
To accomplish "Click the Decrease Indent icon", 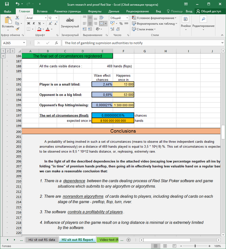I will [x=85, y=29].
